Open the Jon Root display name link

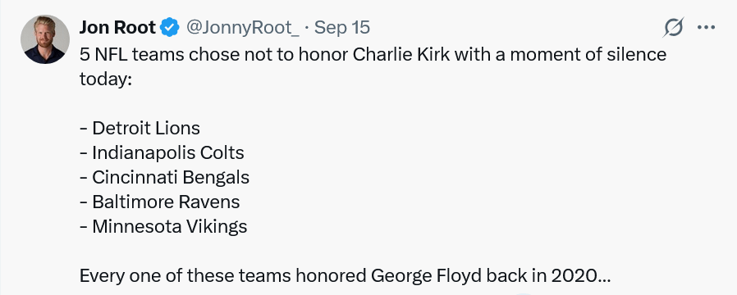tap(117, 28)
